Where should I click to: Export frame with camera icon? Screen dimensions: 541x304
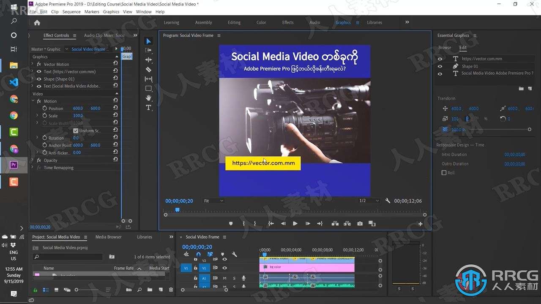(x=360, y=224)
